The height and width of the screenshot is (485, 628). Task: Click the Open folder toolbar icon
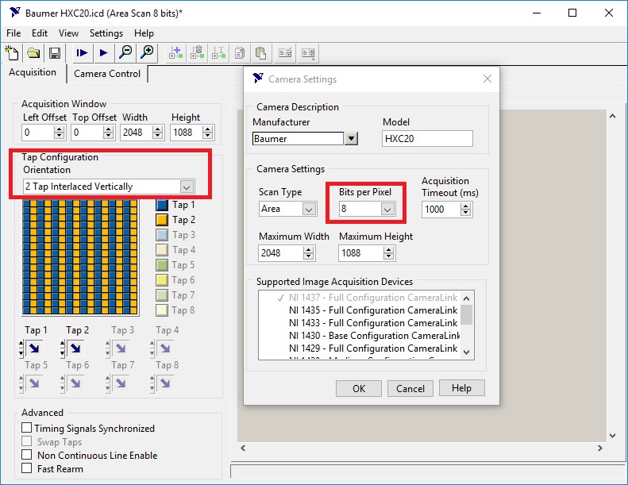click(x=33, y=53)
